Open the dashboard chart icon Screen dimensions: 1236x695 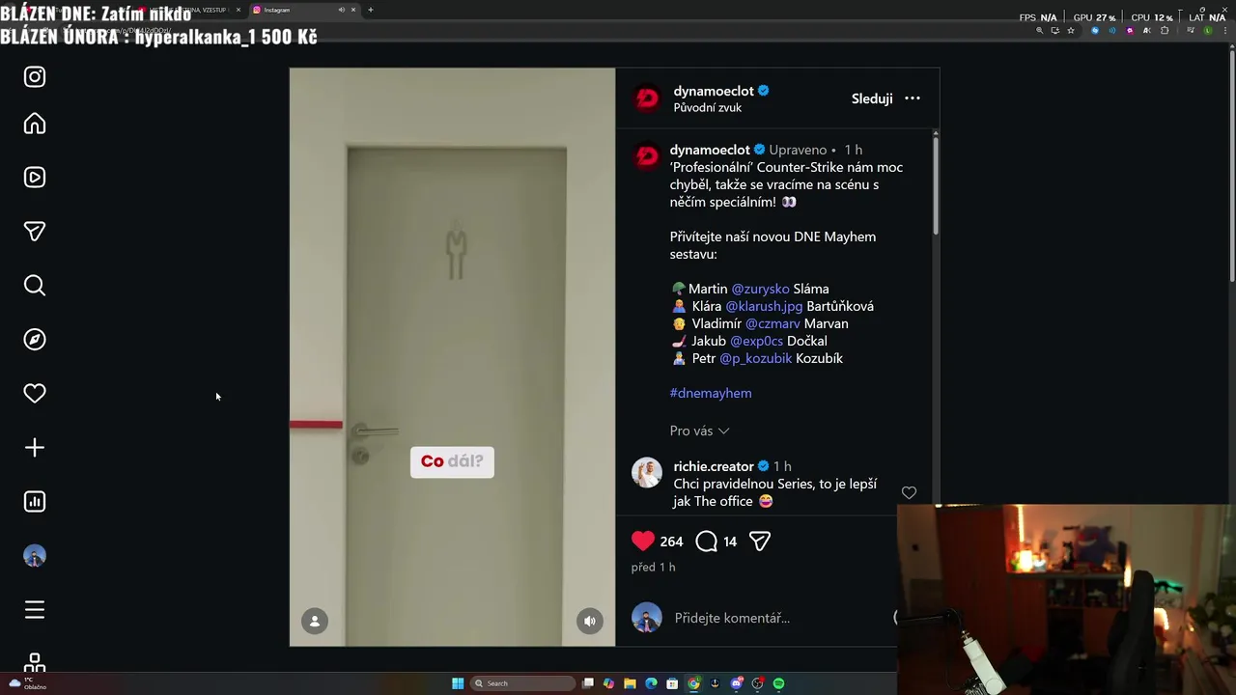coord(35,502)
